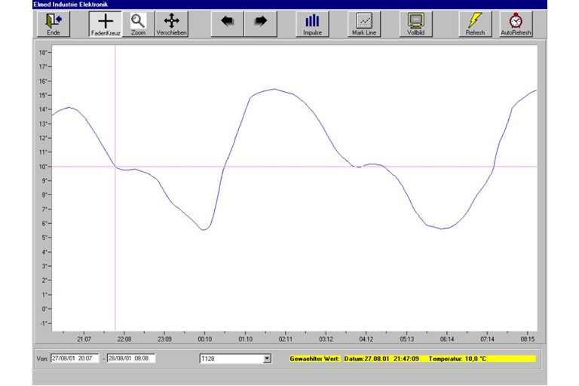Toggle AutoRefresh with the clock icon
579x386 pixels.
[516, 24]
